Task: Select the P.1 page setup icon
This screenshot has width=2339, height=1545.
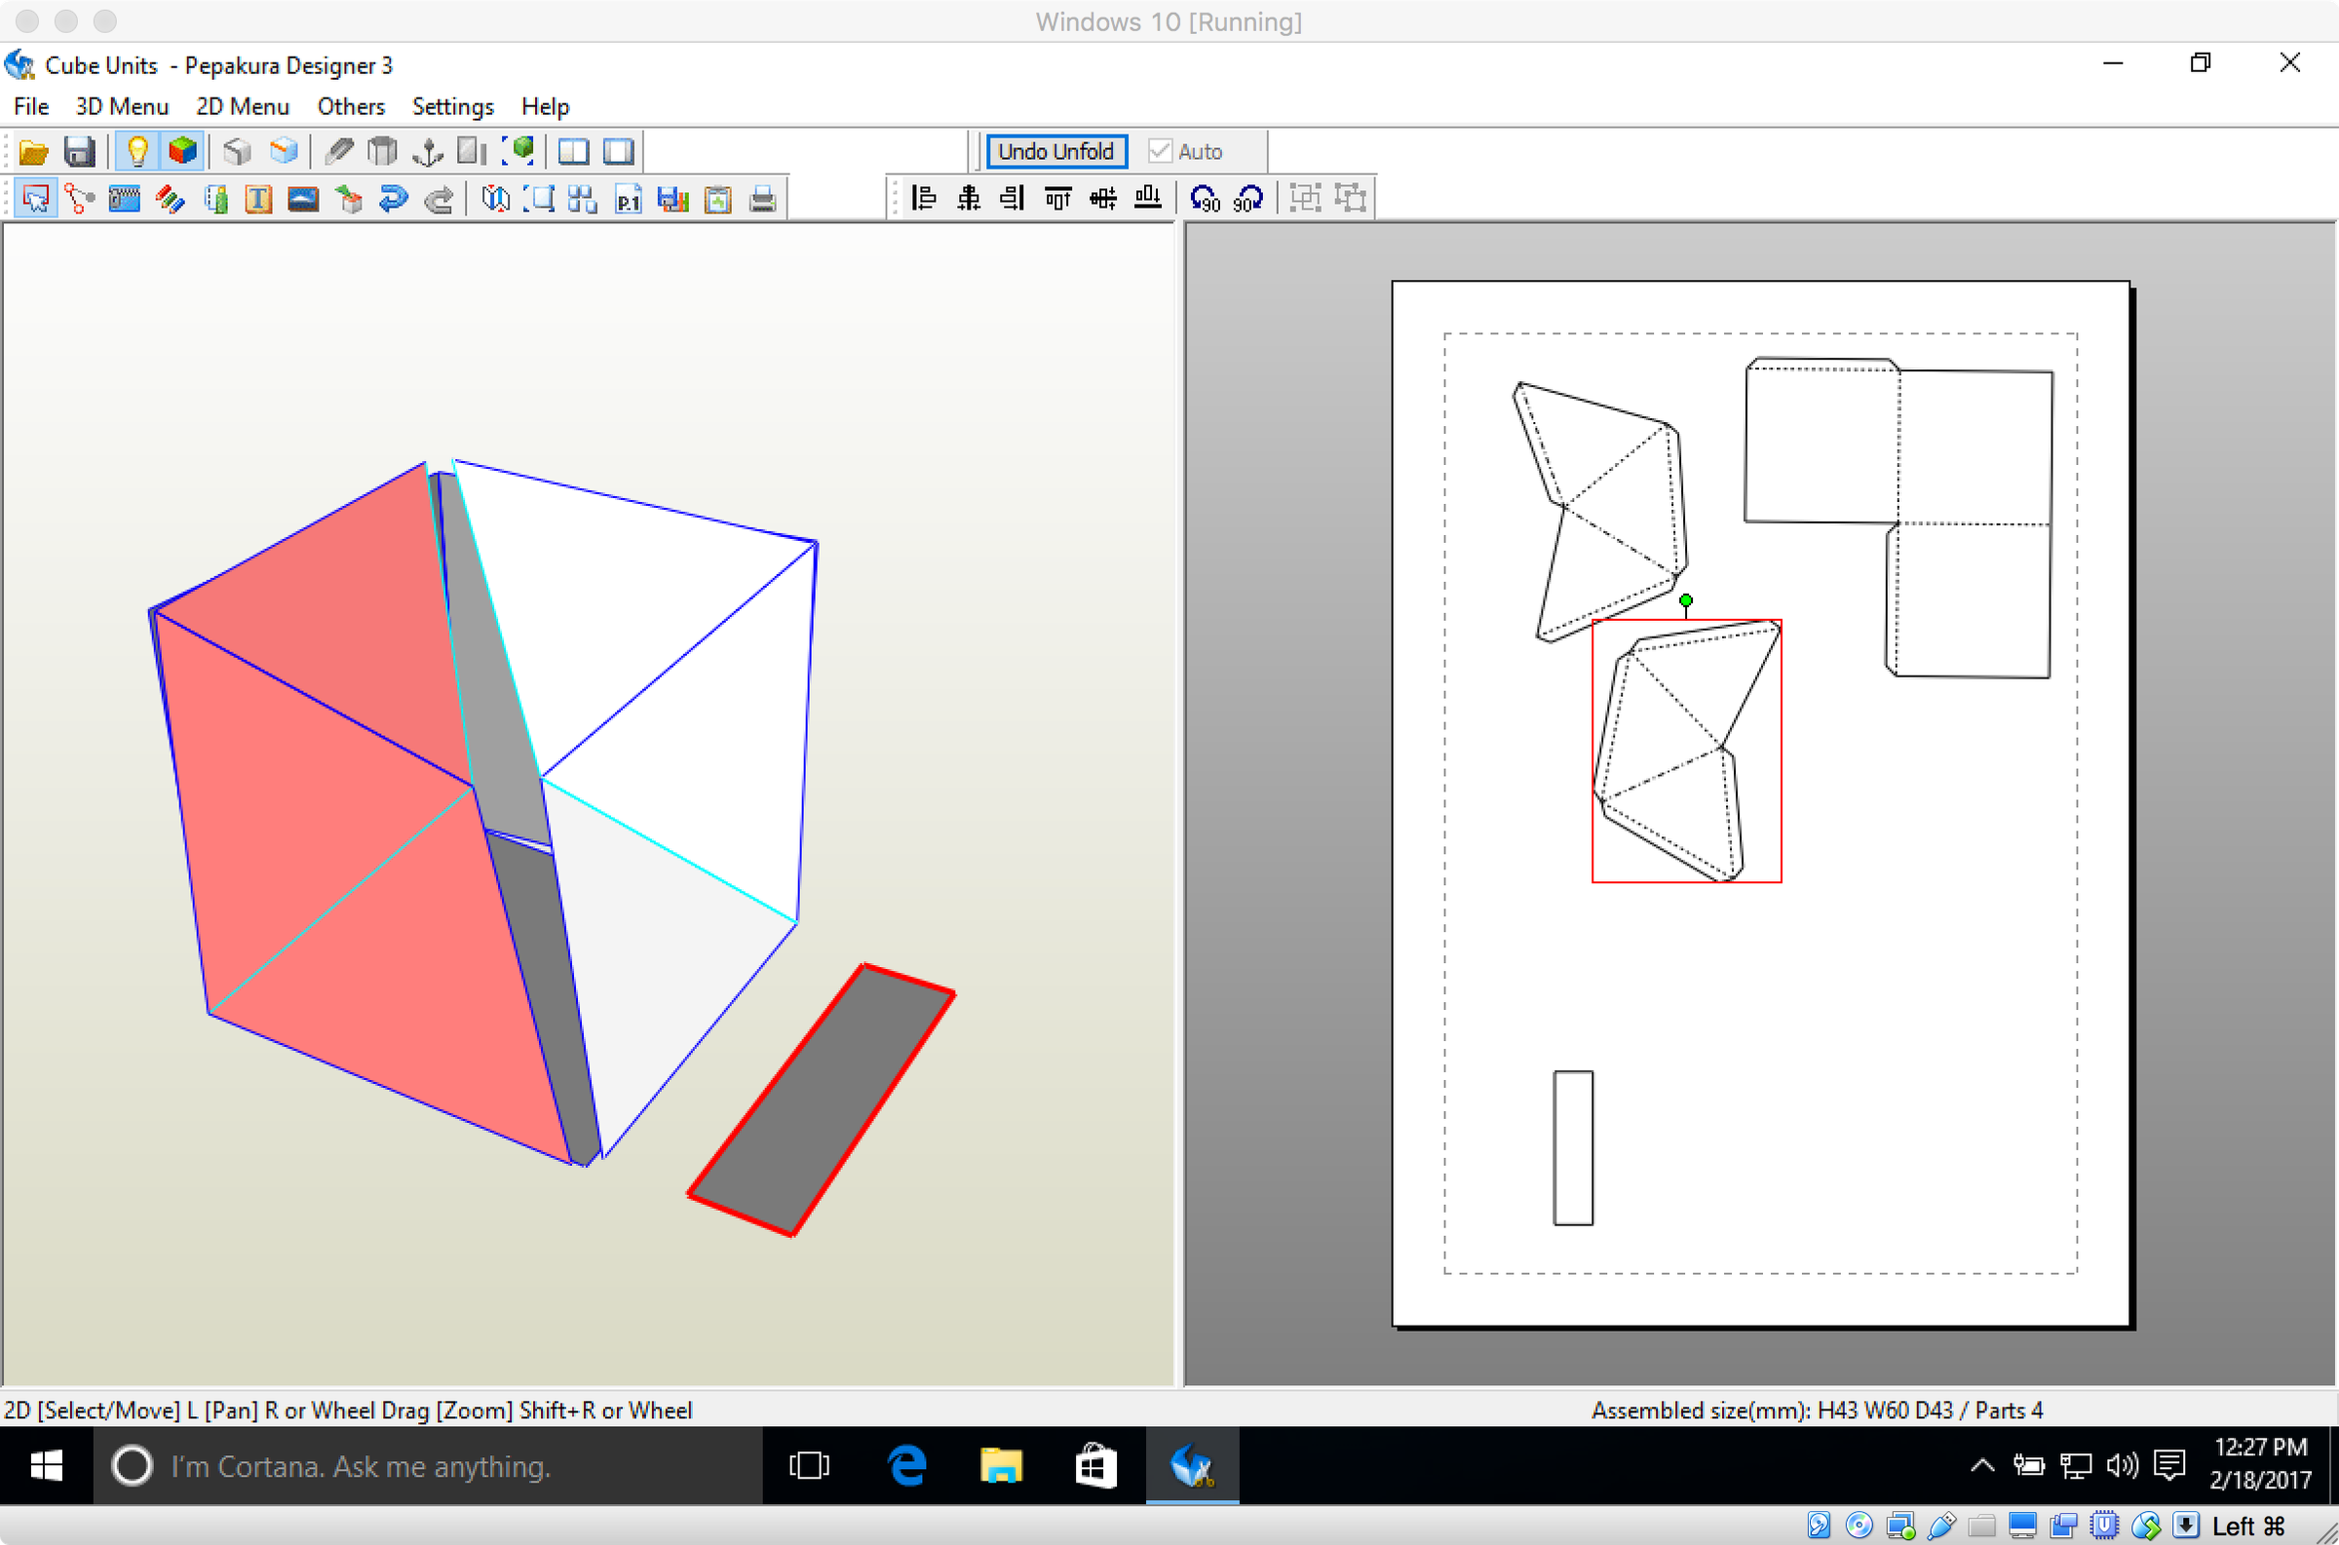Action: [628, 197]
